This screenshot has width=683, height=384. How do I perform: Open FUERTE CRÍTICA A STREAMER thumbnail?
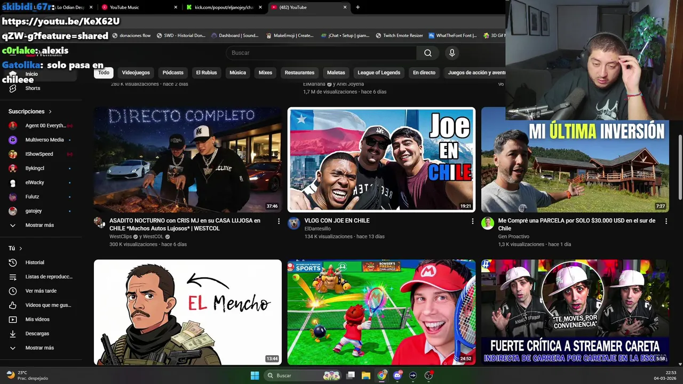(575, 312)
